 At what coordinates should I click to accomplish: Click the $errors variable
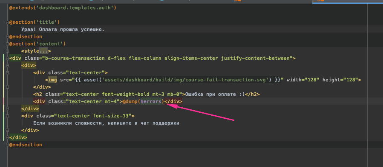point(151,101)
